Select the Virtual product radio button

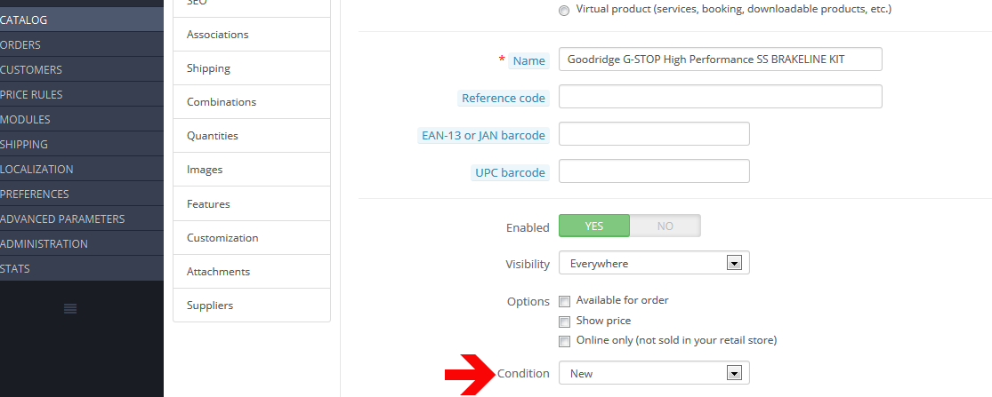tap(564, 10)
